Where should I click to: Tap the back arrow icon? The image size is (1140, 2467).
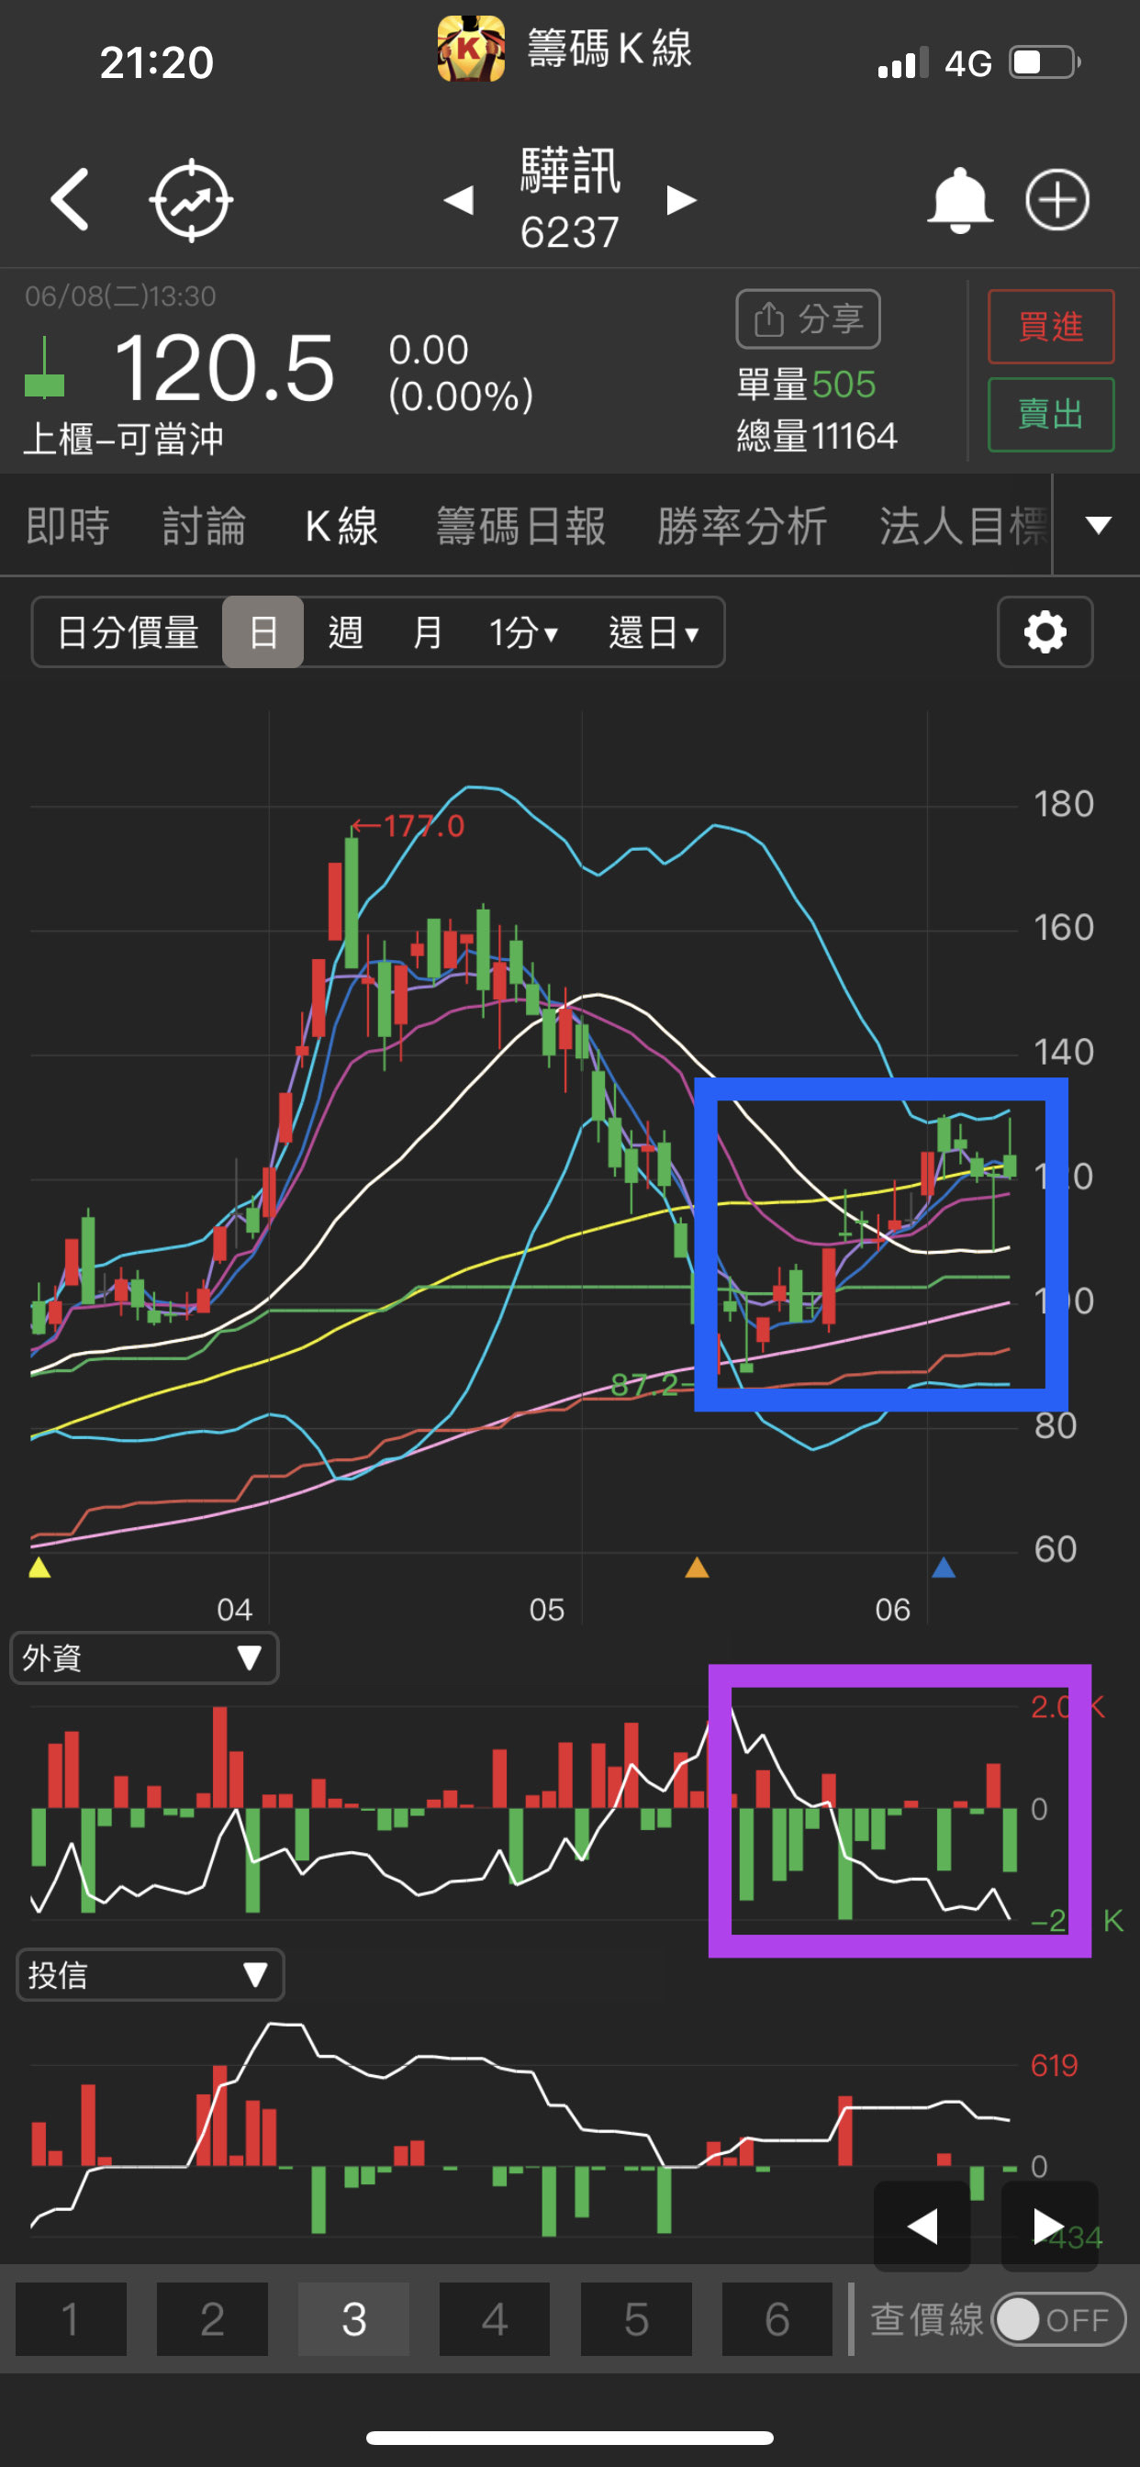tap(70, 199)
